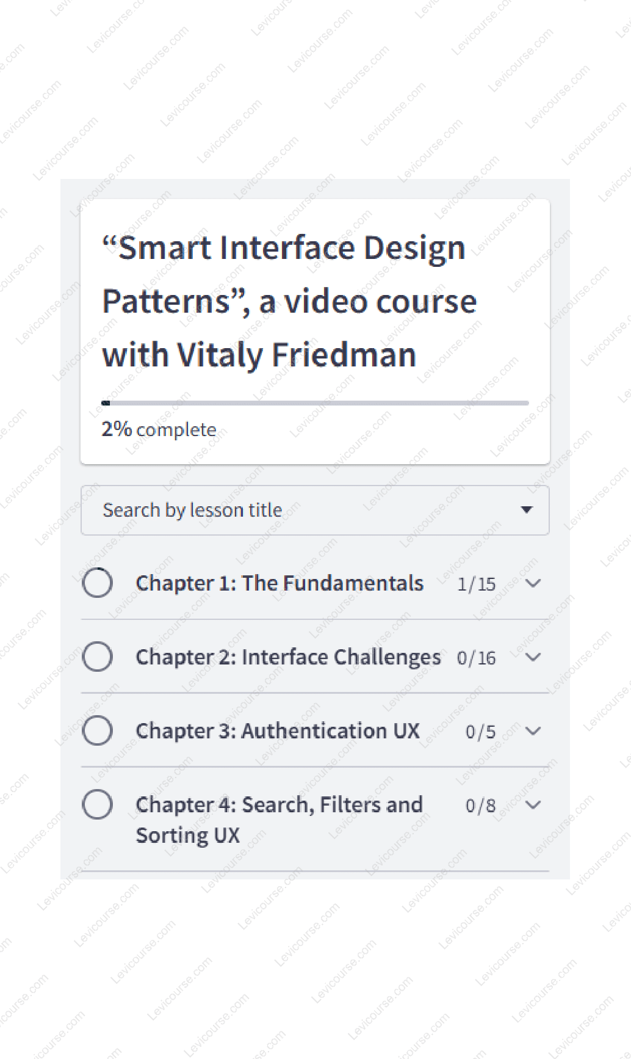631x1059 pixels.
Task: Click the course progress bar
Action: coord(315,403)
